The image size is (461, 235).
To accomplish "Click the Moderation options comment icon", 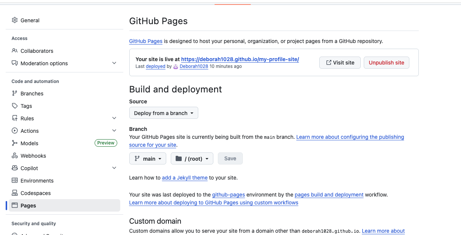I will coord(15,63).
